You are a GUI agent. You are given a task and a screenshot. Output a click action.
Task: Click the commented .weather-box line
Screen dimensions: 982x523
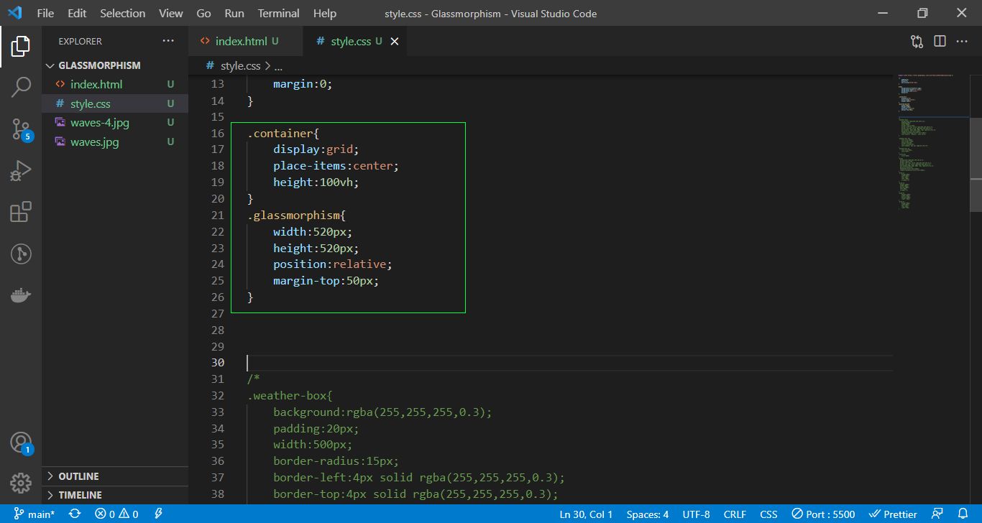(290, 396)
